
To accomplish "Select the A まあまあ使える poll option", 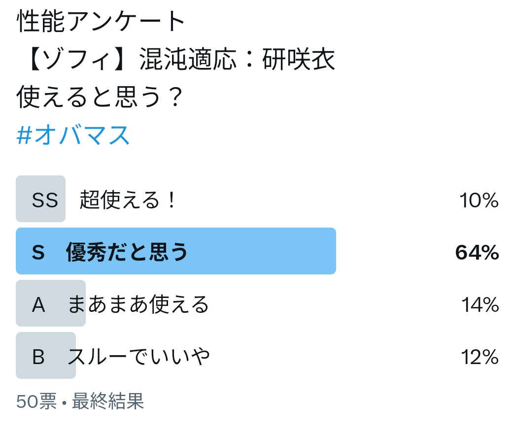I will (258, 303).
